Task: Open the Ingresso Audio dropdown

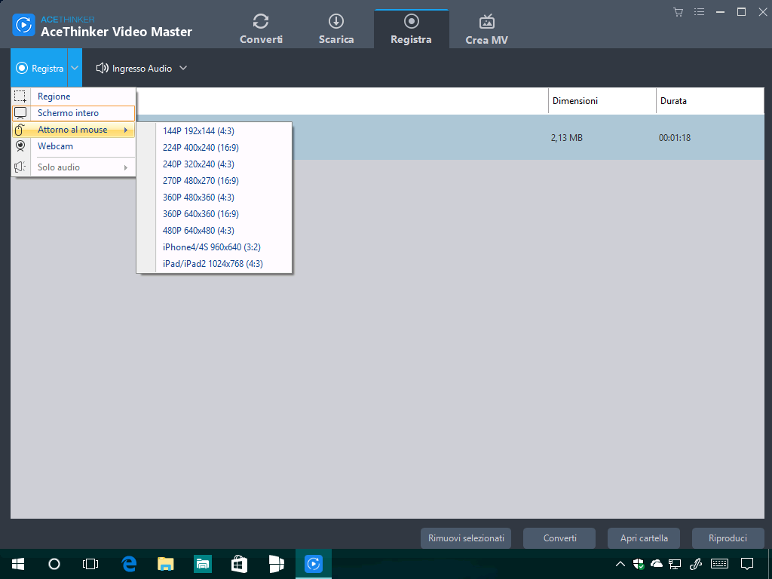Action: point(141,69)
